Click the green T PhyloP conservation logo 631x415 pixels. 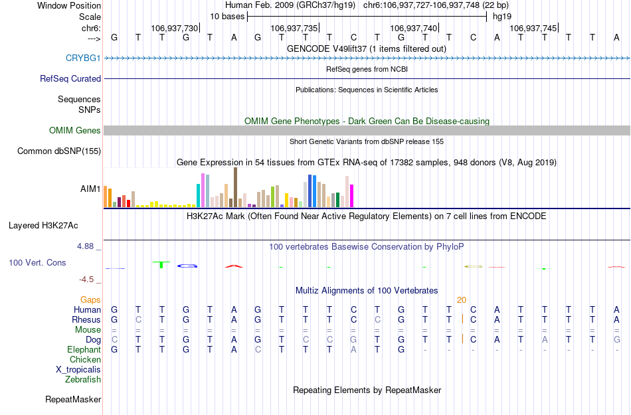161,264
